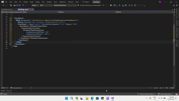Show hidden system tray icons
Image resolution: width=179 pixels, height=101 pixels.
pos(146,98)
